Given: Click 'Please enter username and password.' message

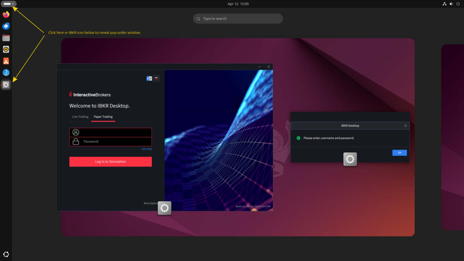Looking at the screenshot, I should (x=329, y=138).
